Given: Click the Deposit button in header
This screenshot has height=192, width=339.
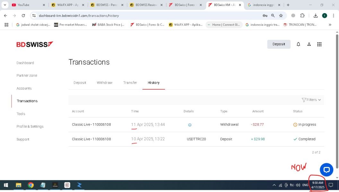Looking at the screenshot, I should pyautogui.click(x=279, y=44).
